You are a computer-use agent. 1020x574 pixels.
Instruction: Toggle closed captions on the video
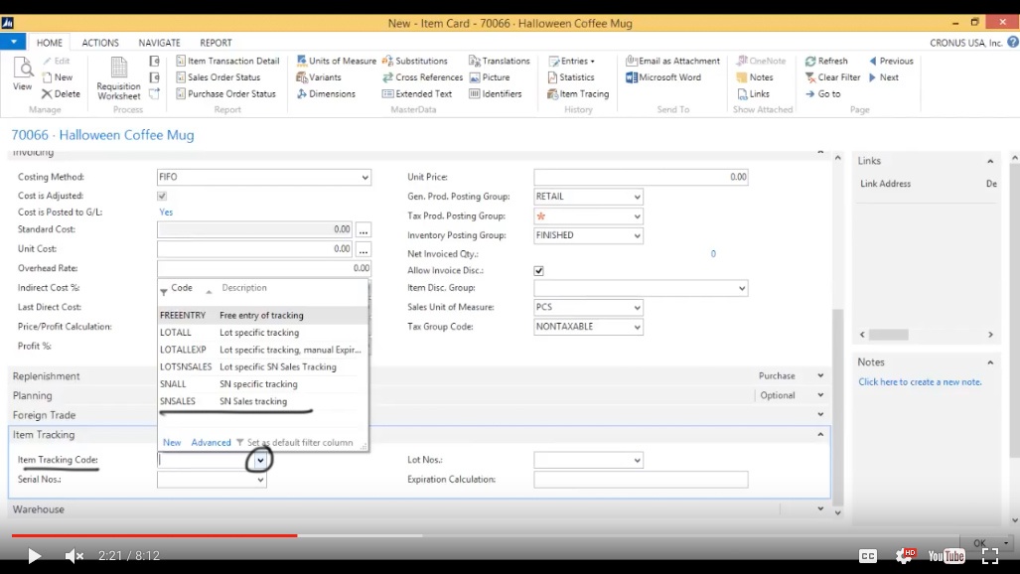click(x=868, y=556)
